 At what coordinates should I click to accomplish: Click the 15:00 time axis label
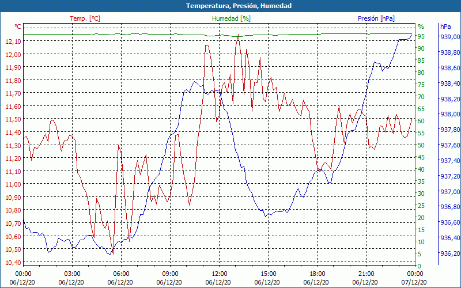268,274
